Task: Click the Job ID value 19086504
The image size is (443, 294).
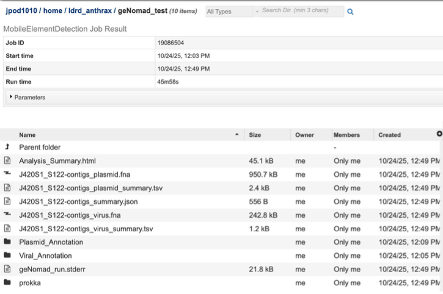Action: coord(170,43)
